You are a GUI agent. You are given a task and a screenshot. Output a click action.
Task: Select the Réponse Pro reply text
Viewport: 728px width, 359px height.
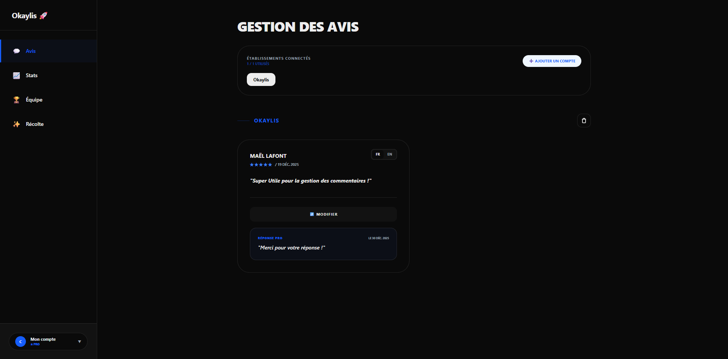click(292, 248)
